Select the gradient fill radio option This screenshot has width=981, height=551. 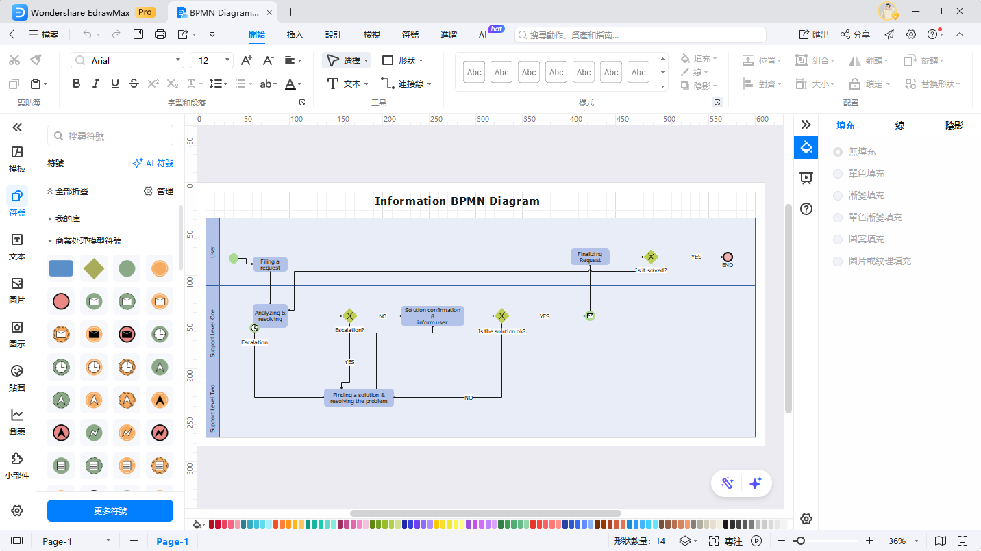(x=838, y=196)
